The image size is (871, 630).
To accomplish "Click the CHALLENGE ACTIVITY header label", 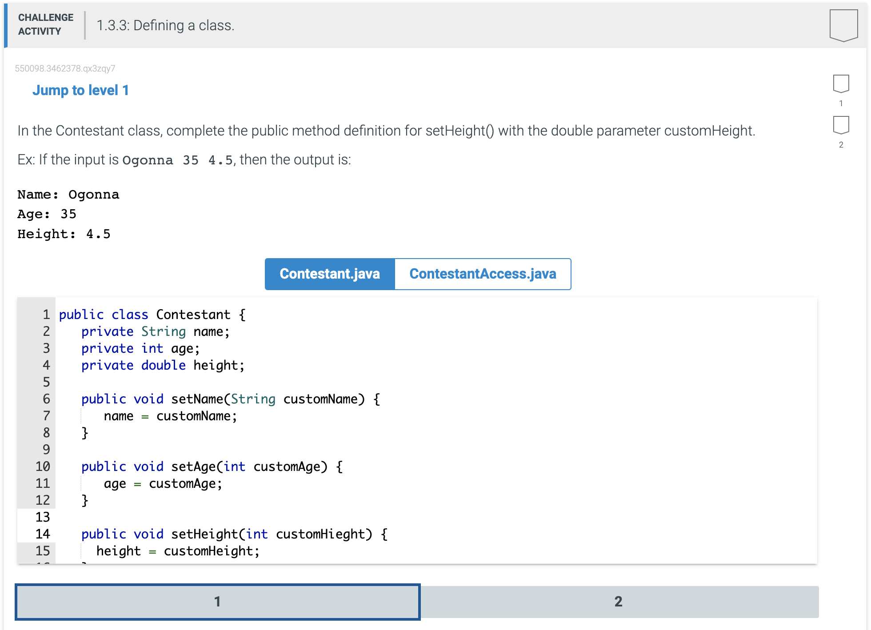I will click(x=45, y=24).
